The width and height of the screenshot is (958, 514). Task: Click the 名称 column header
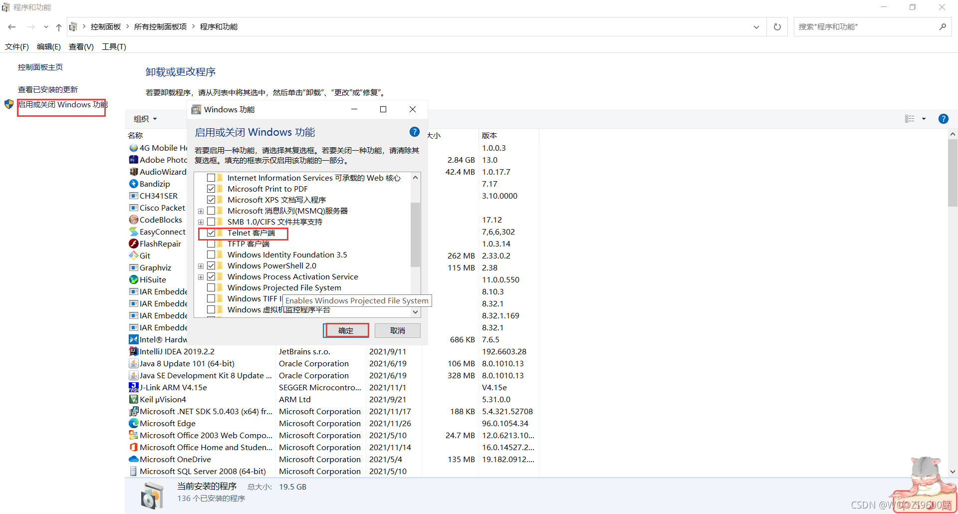click(x=135, y=135)
